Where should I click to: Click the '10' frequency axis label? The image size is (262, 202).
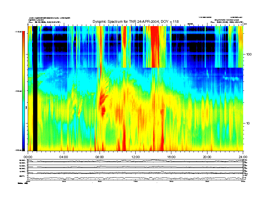point(248,123)
